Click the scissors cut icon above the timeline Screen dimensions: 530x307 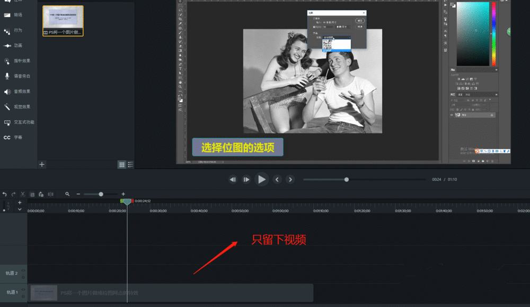[22, 194]
